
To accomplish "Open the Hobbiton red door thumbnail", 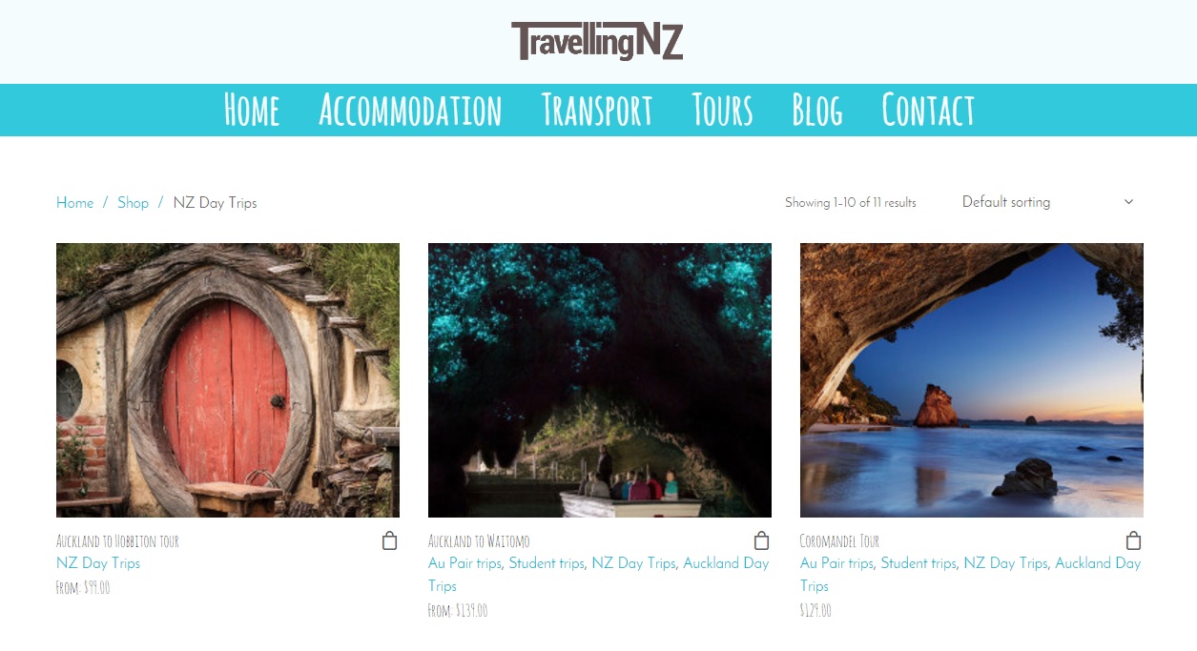I will point(228,380).
